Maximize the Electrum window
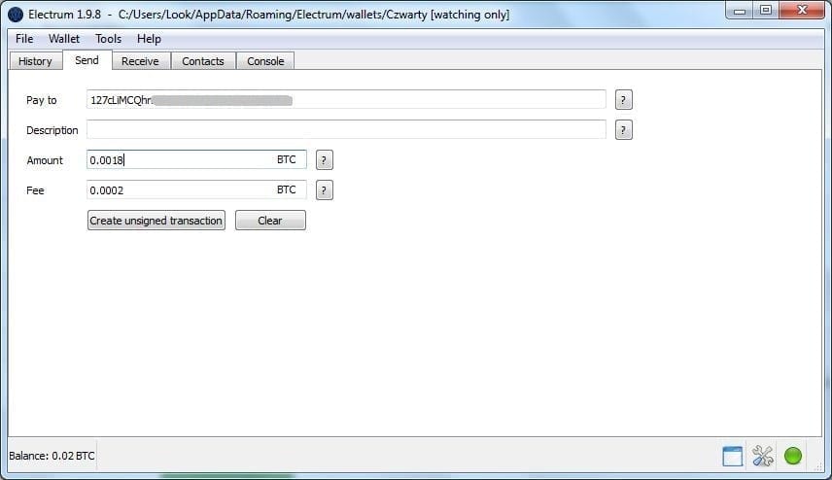 pyautogui.click(x=766, y=11)
